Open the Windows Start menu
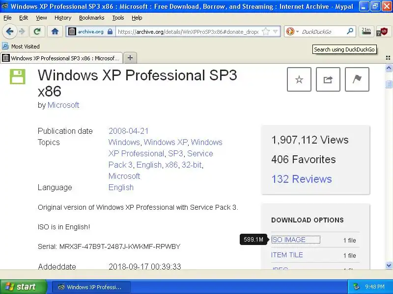This screenshot has width=393, height=294. pyautogui.click(x=24, y=287)
